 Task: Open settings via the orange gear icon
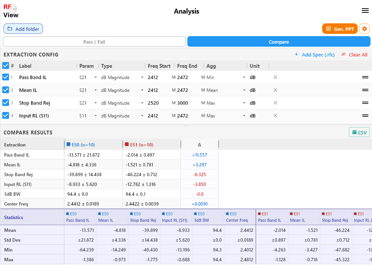click(364, 29)
